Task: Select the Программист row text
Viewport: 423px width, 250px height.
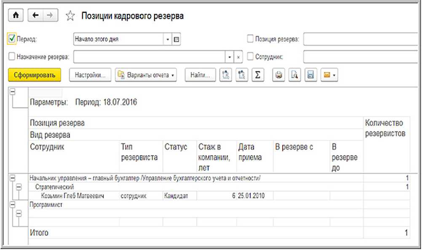Action: point(46,205)
